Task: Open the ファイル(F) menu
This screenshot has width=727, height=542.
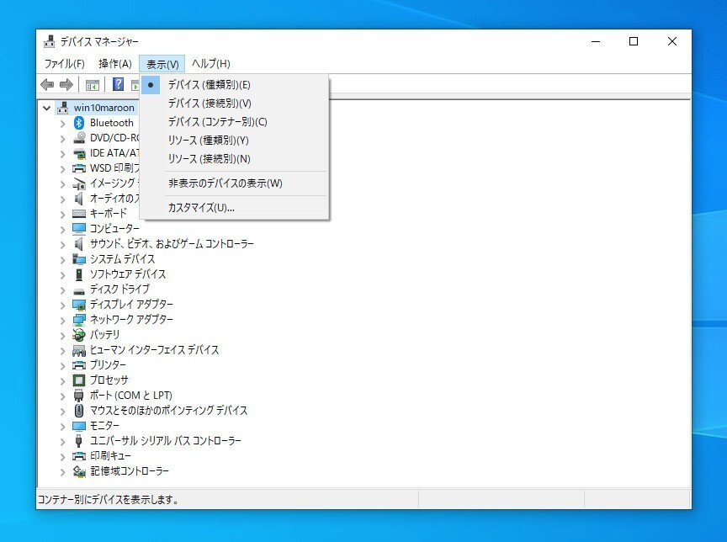Action: (x=64, y=64)
